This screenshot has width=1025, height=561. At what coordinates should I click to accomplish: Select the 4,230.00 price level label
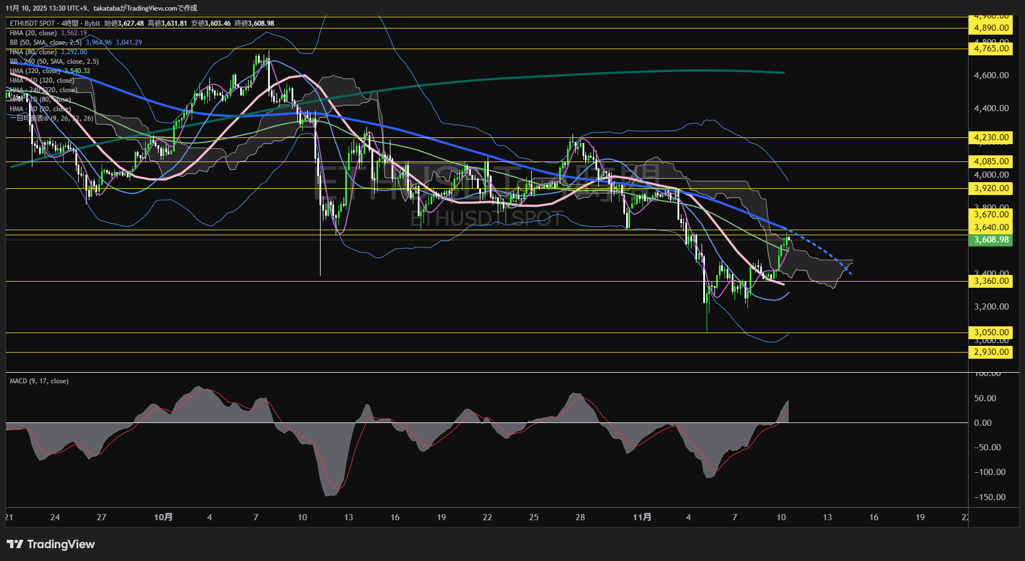click(991, 137)
